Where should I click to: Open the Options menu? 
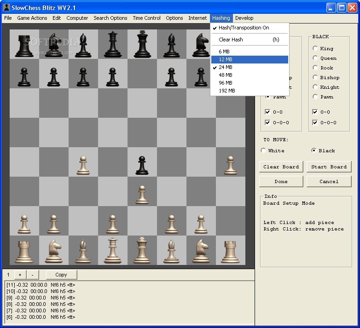(x=174, y=18)
